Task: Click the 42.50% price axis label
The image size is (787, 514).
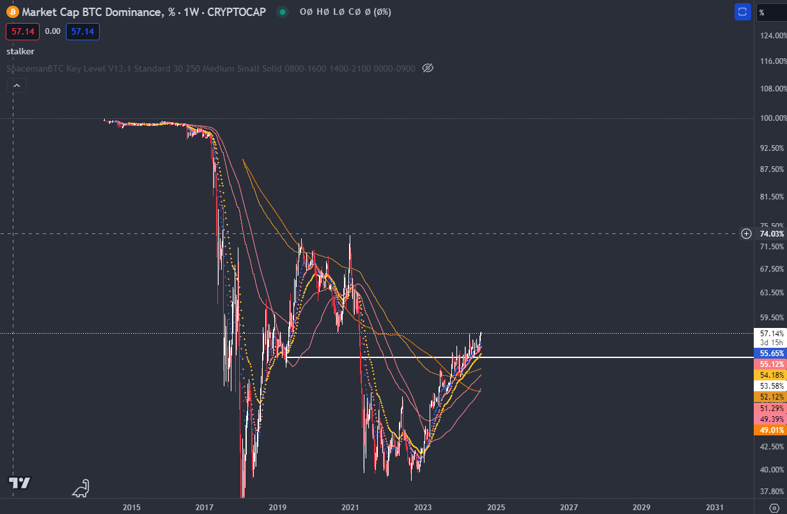Action: point(772,446)
